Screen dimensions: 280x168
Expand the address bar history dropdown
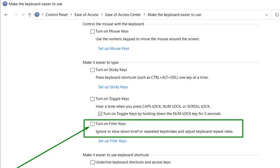[267, 15]
